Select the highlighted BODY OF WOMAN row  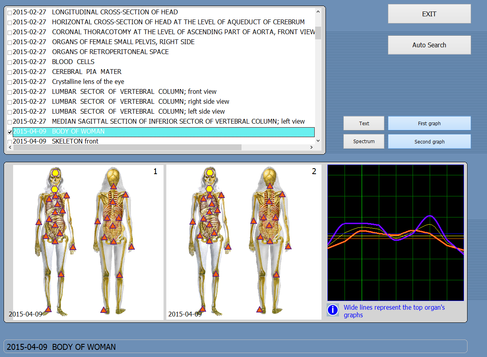[x=164, y=132]
